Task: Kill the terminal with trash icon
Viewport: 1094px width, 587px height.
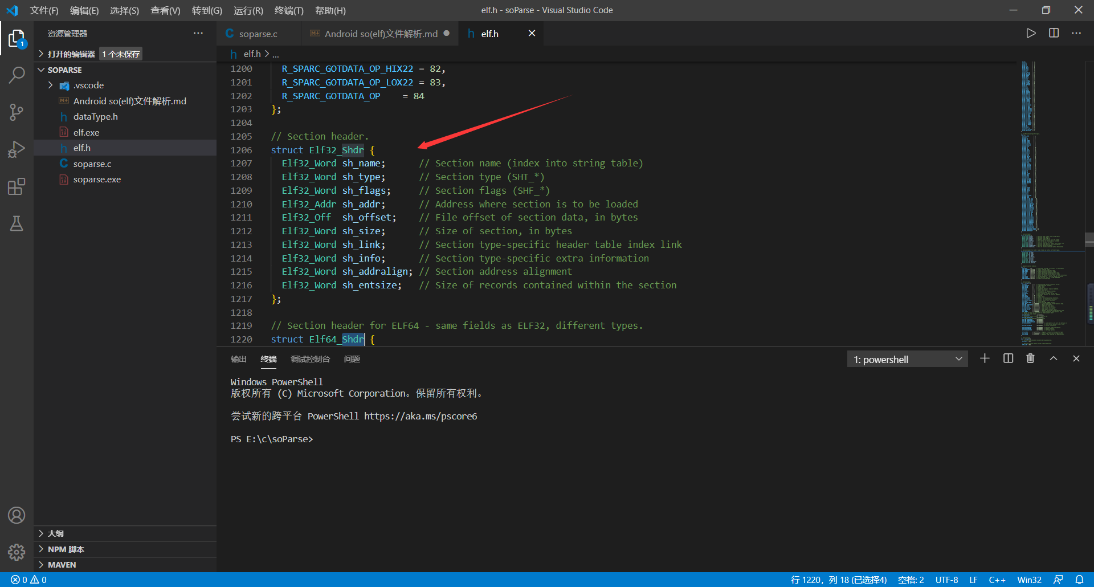Action: [1030, 358]
